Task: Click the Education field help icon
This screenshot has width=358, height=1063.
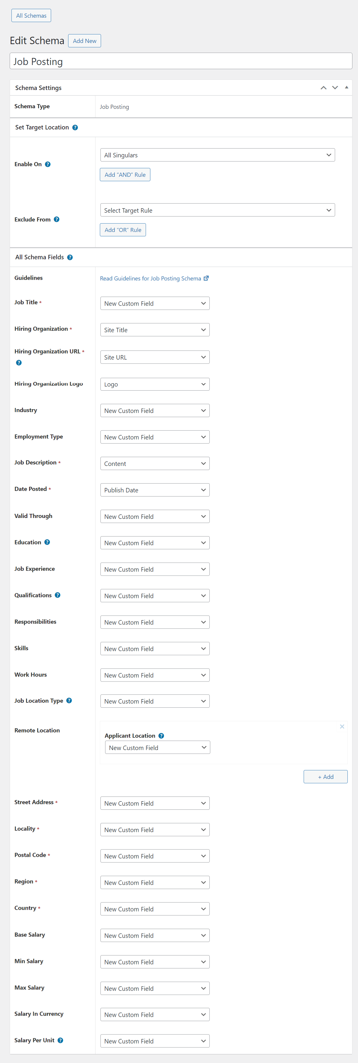Action: point(47,542)
